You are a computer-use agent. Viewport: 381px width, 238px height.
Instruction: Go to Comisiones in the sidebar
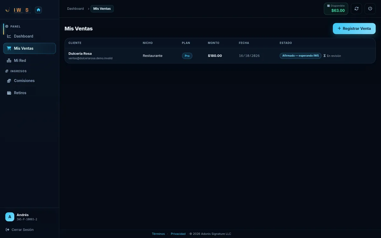[30, 81]
